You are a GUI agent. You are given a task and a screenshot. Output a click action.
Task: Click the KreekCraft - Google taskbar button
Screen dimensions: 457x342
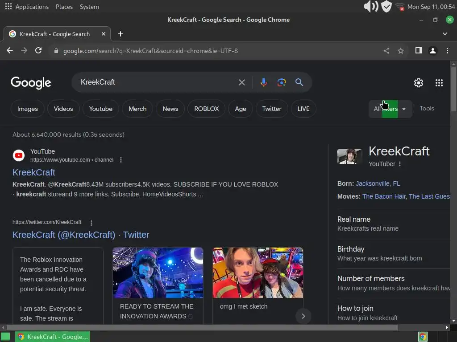53,337
